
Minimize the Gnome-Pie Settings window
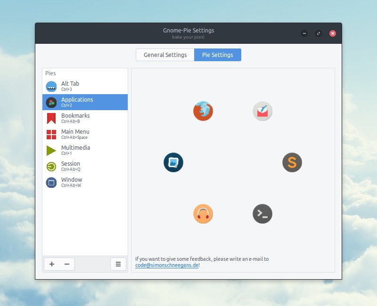point(304,33)
